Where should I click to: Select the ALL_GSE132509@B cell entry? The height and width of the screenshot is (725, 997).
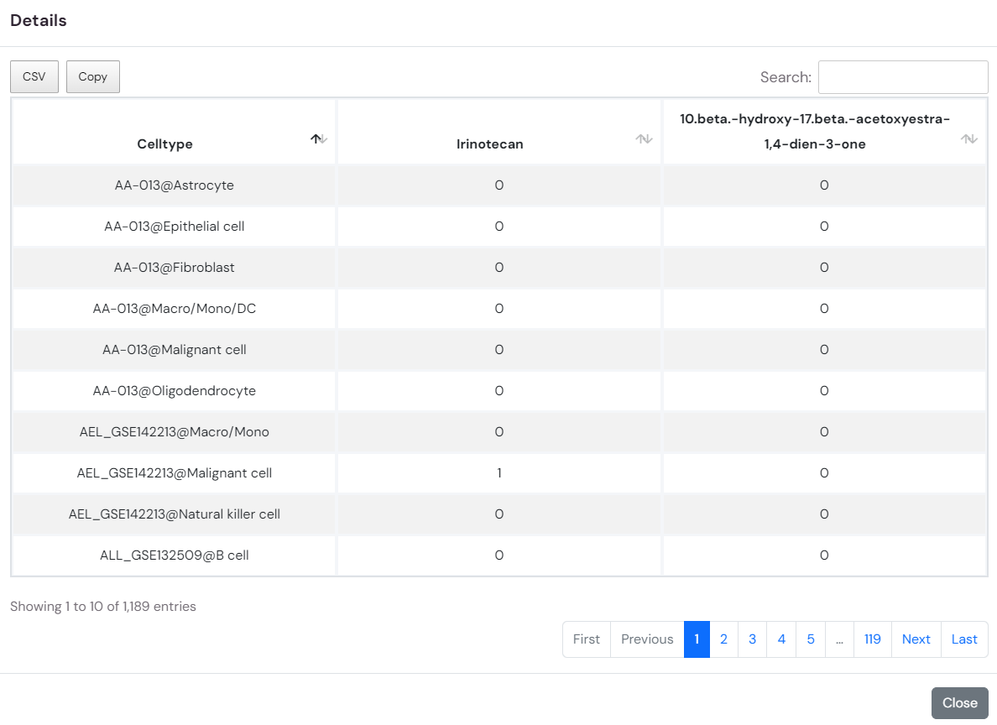175,555
